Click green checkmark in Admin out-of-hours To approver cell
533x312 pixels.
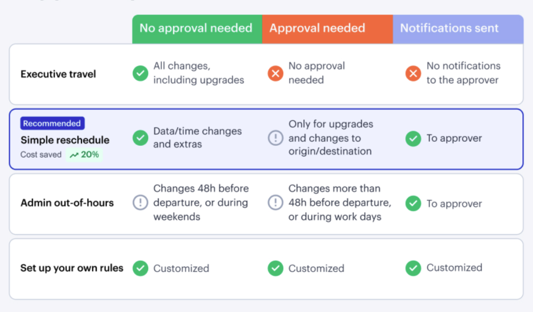(413, 203)
